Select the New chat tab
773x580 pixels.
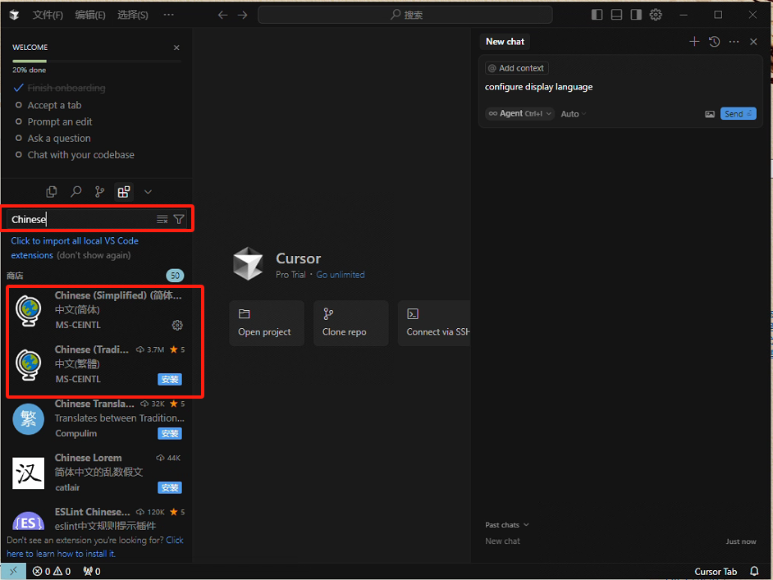coord(505,42)
